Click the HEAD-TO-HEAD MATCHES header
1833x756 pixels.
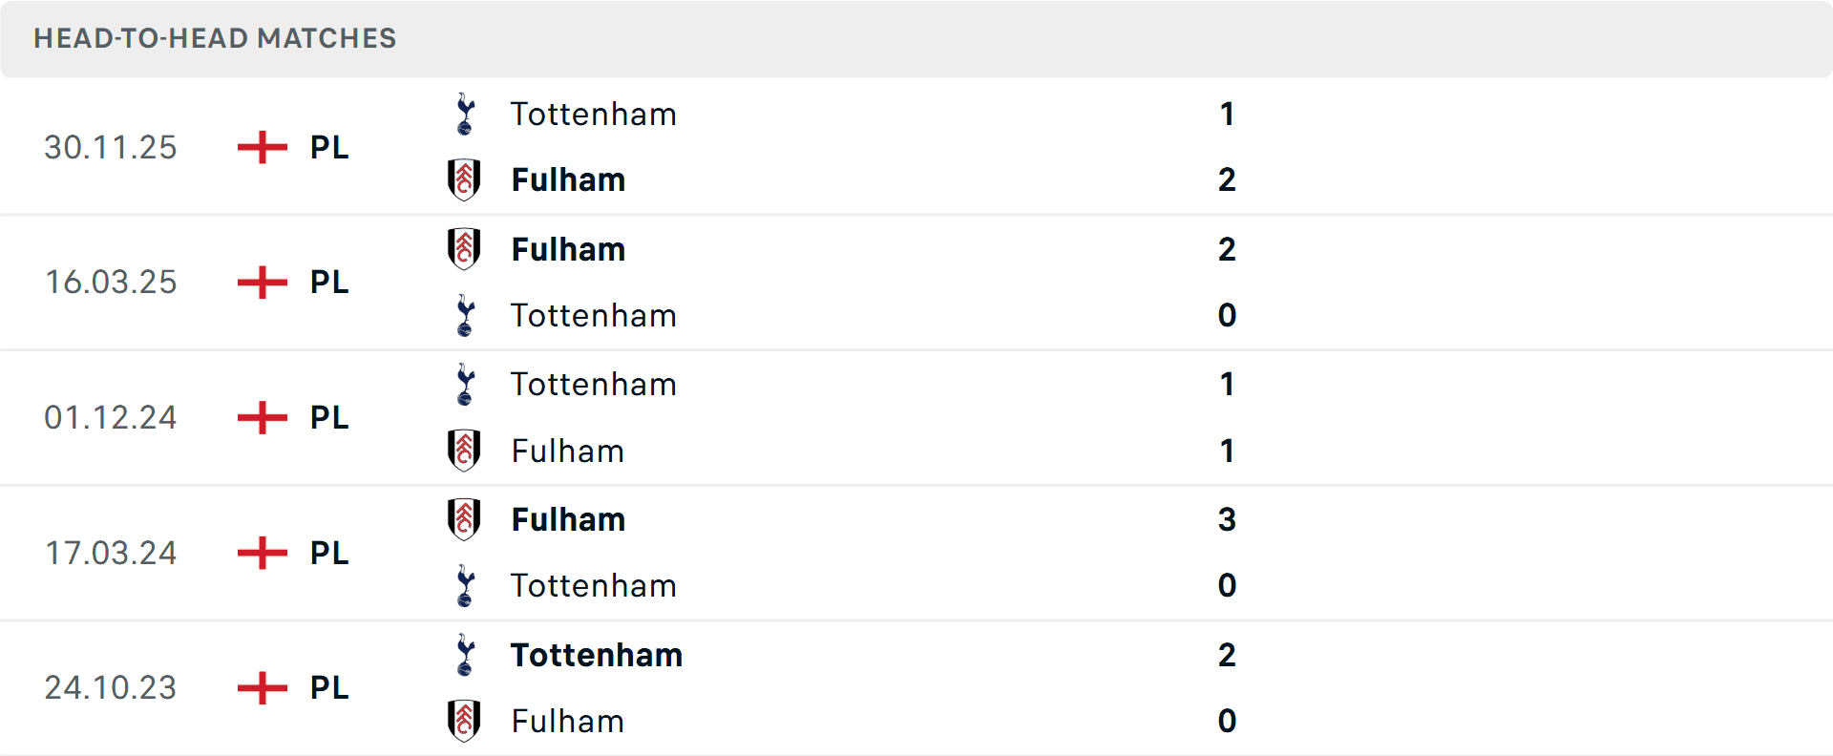coord(215,38)
